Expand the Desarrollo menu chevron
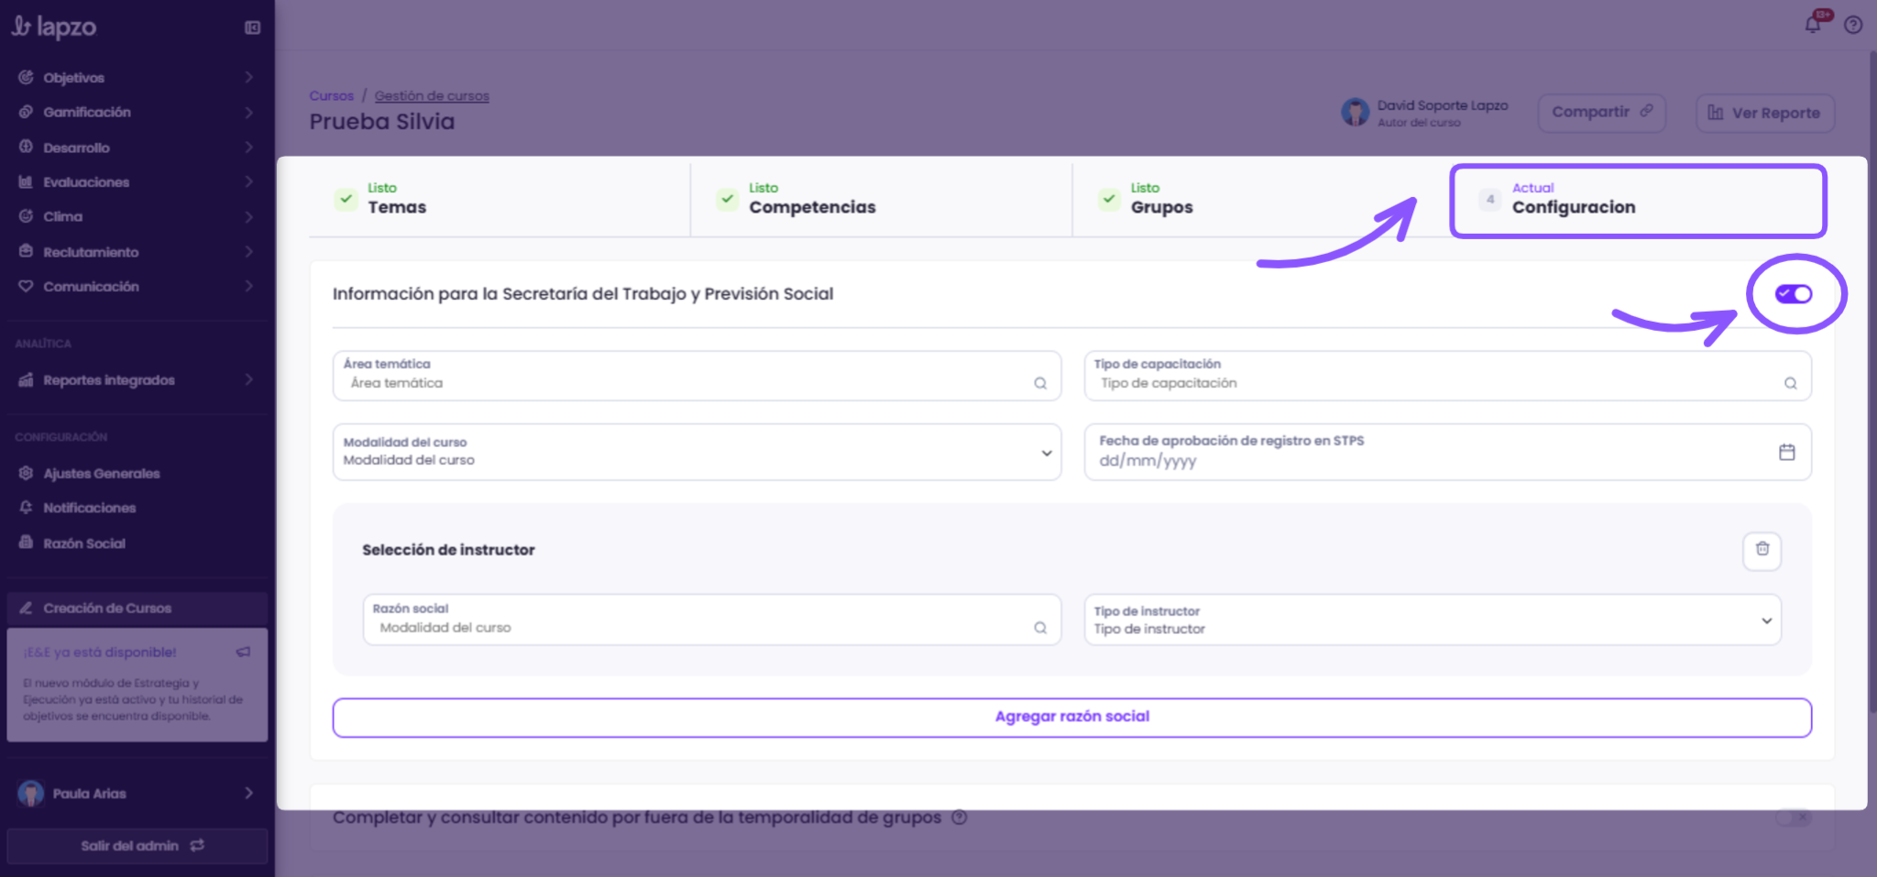The image size is (1877, 877). 248,147
